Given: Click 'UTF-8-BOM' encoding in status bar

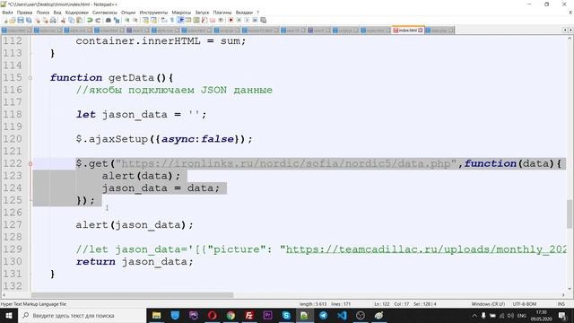Looking at the screenshot, I should point(524,304).
